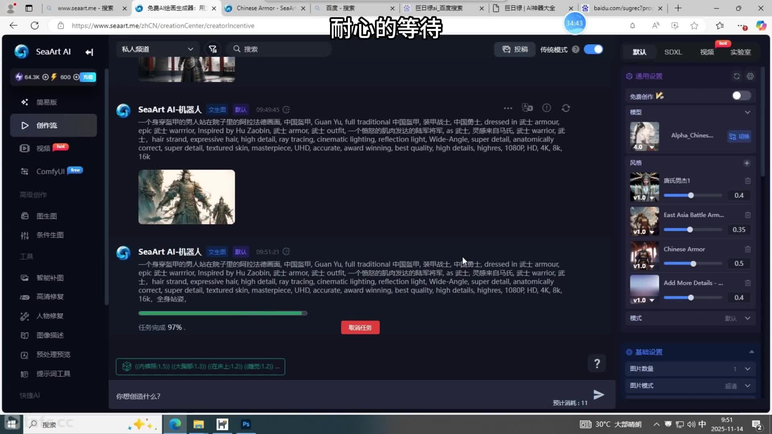Click the 取消任务 cancel task button
This screenshot has width=772, height=434.
tap(360, 327)
